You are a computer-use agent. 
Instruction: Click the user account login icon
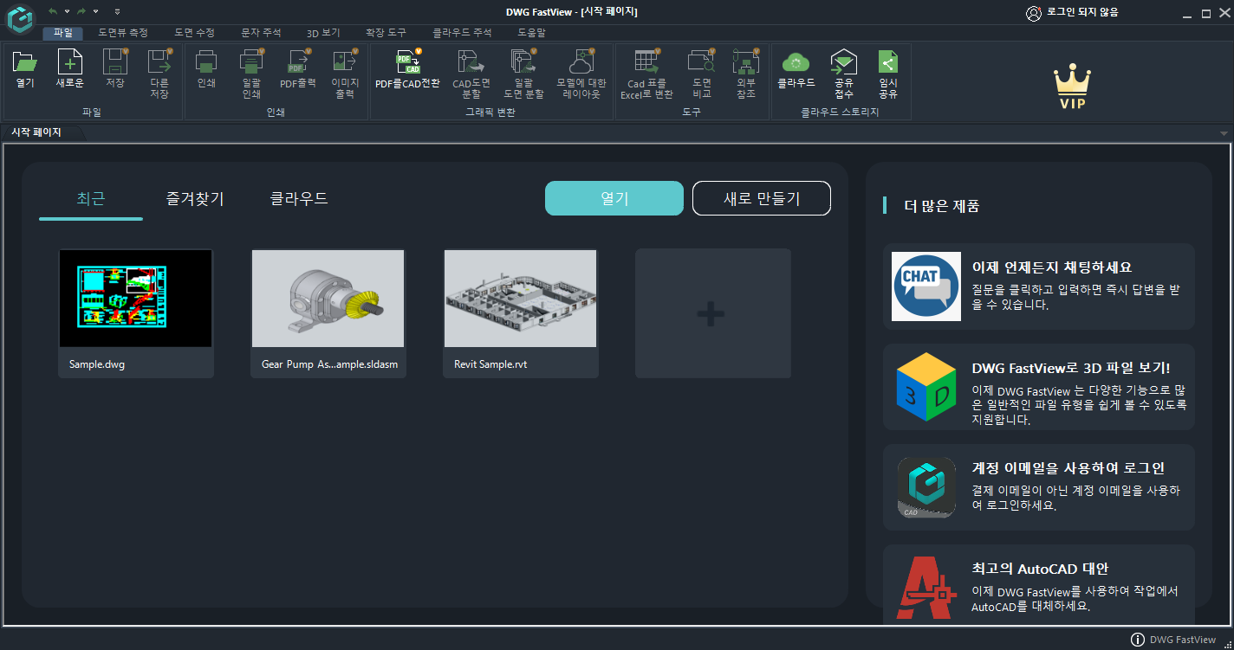(1033, 13)
